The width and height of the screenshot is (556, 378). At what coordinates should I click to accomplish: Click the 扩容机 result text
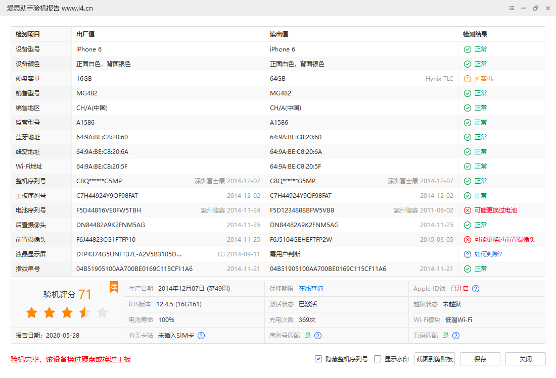pos(483,79)
